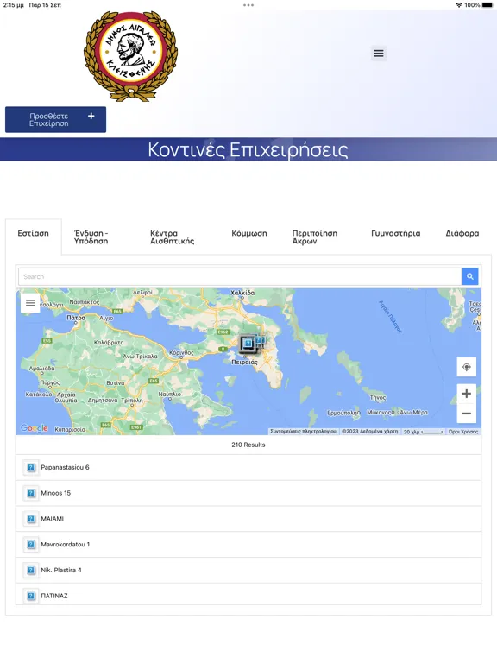Switch to the Ένδυση - Υπόδηση tab
This screenshot has height=663, width=497.
[x=91, y=237]
